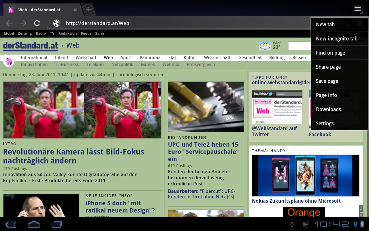Add a new tab with the plus button
Viewport: 369px width, 231px height.
[x=88, y=10]
